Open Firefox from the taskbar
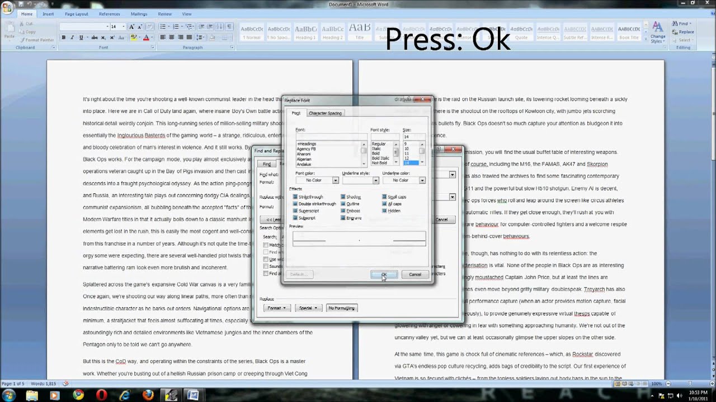This screenshot has height=402, width=716. [x=148, y=395]
